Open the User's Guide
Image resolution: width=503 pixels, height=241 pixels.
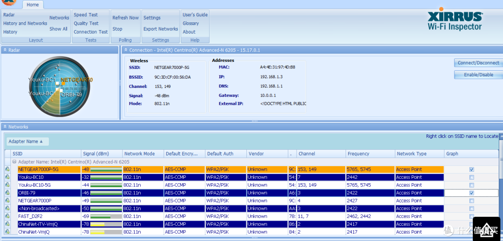point(195,15)
